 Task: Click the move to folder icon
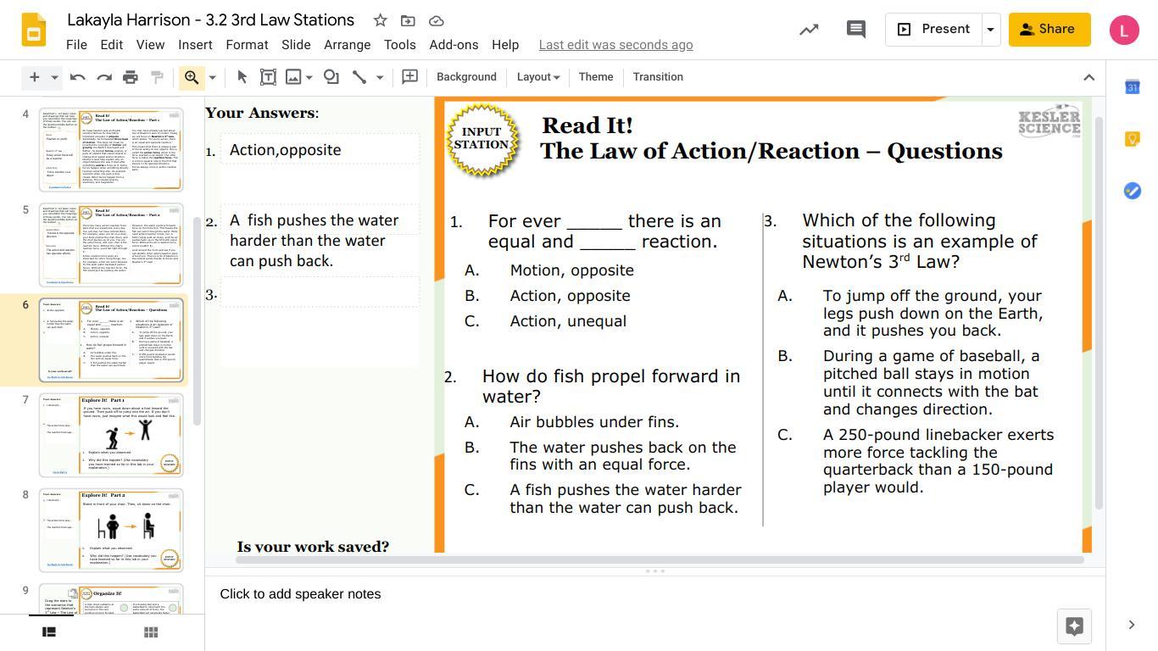point(409,20)
